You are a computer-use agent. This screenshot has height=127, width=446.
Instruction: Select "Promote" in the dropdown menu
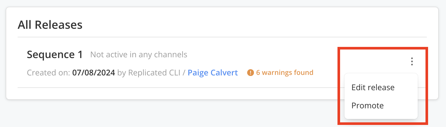[x=367, y=105]
